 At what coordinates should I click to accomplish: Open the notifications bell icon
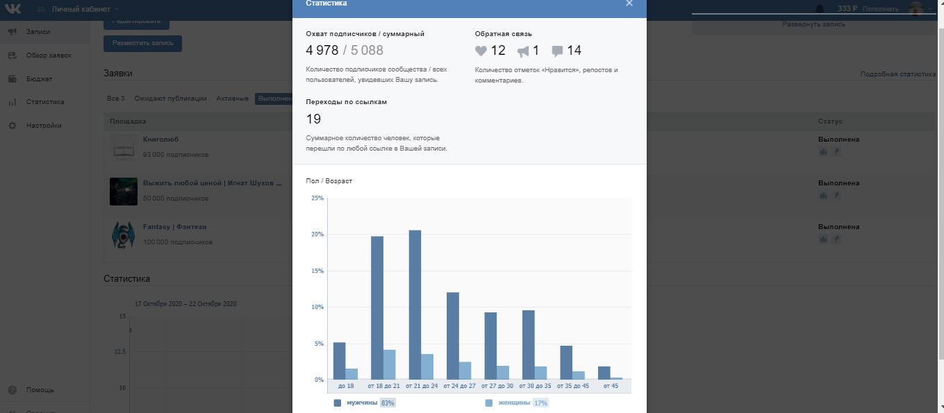pos(819,9)
